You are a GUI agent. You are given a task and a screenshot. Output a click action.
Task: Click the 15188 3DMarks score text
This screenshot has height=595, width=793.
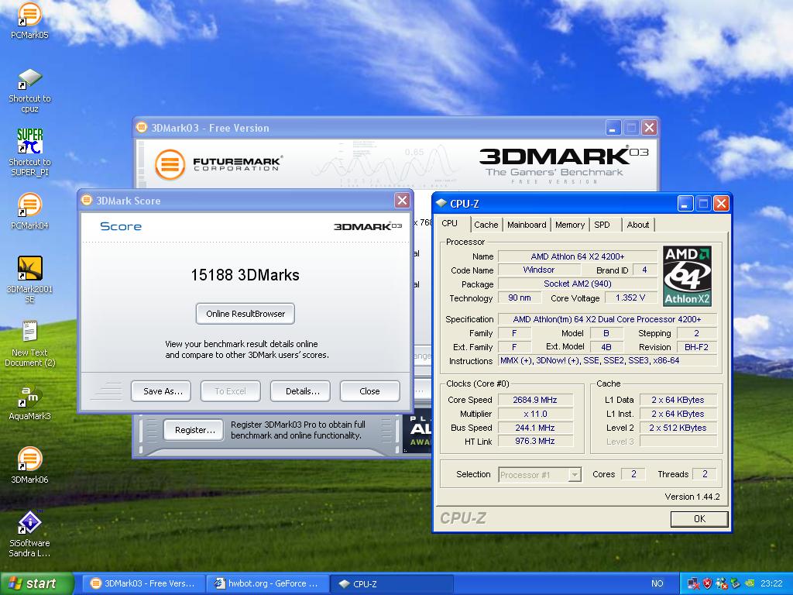245,275
